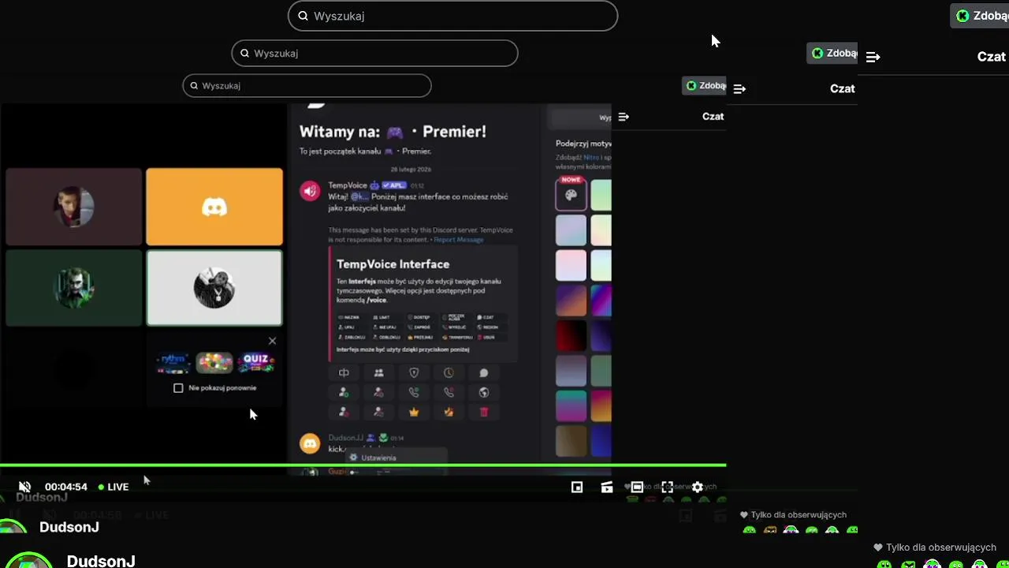The height and width of the screenshot is (568, 1009).
Task: Unmute the stream using the speaker icon
Action: pos(24,487)
